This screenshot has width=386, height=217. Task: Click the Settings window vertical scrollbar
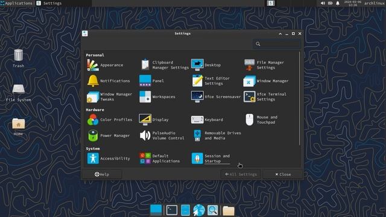tap(299, 98)
